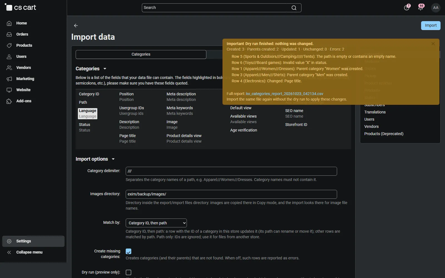
Task: Click the Images directory field
Action: pos(231,194)
